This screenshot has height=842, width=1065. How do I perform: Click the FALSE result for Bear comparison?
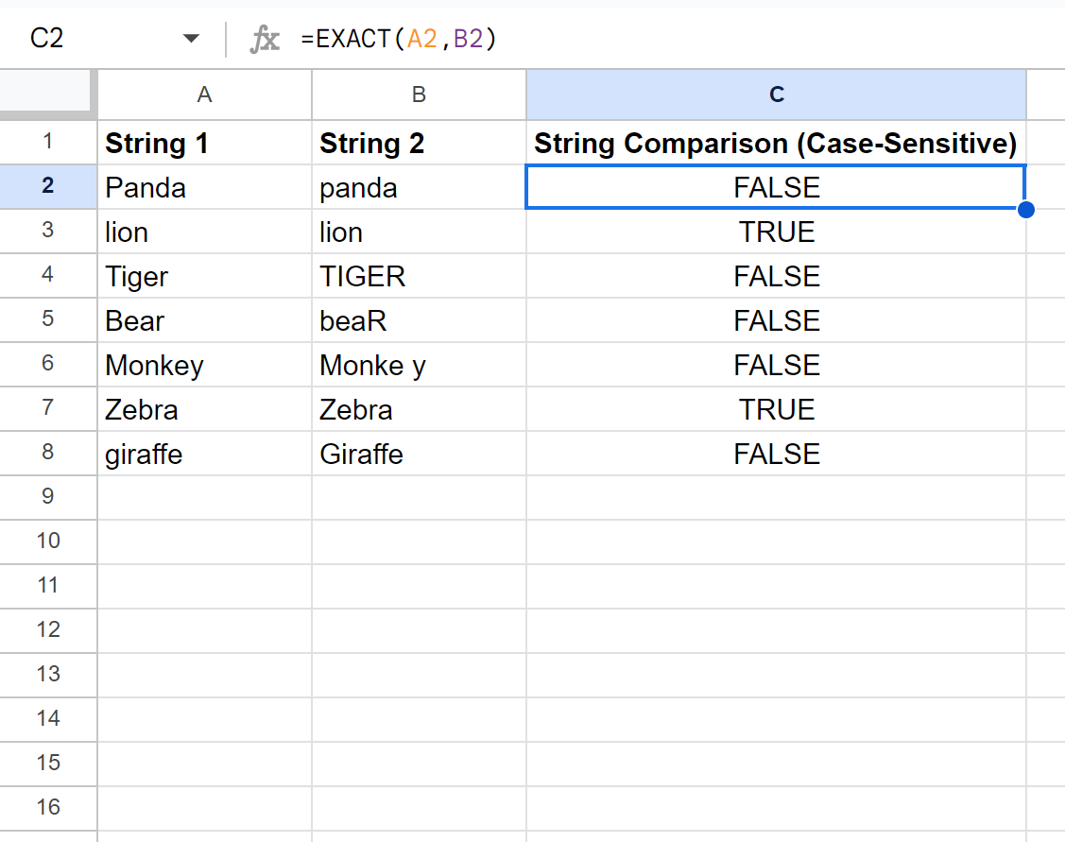[775, 320]
